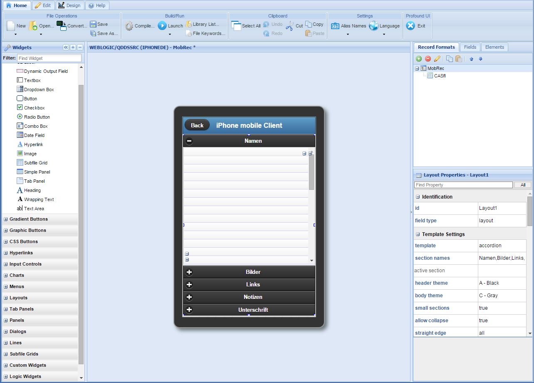Screen dimensions: 534x383
Task: Cut the selection with the scissors button
Action: (x=294, y=26)
